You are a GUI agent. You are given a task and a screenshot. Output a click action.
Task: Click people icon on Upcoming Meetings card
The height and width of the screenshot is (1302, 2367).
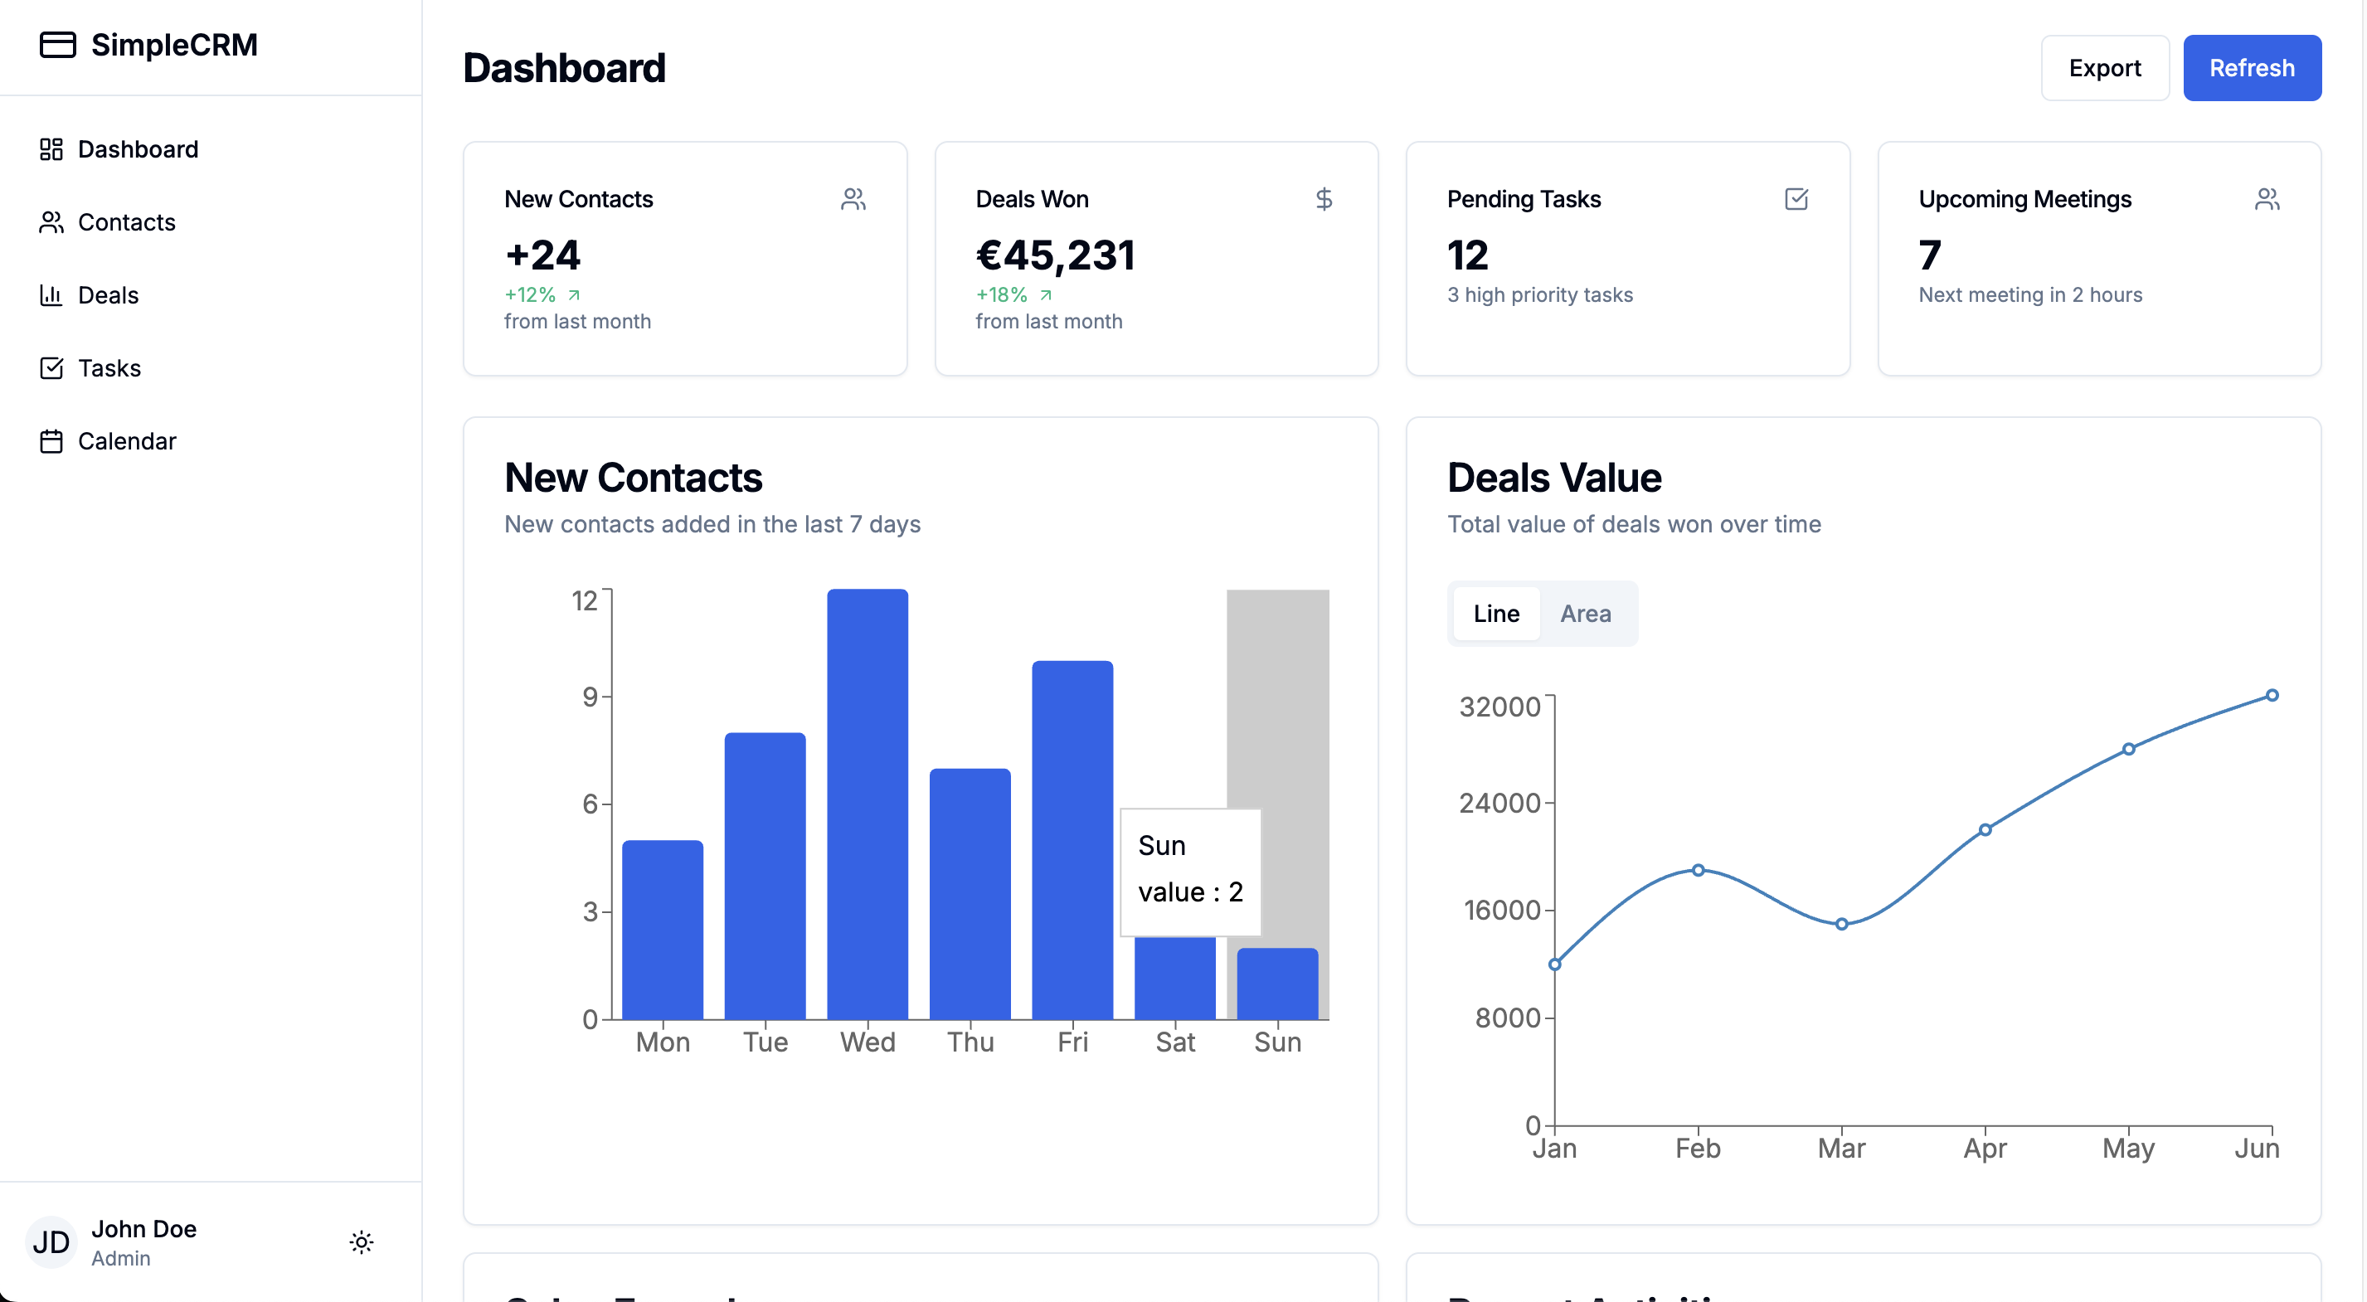[x=2267, y=198]
